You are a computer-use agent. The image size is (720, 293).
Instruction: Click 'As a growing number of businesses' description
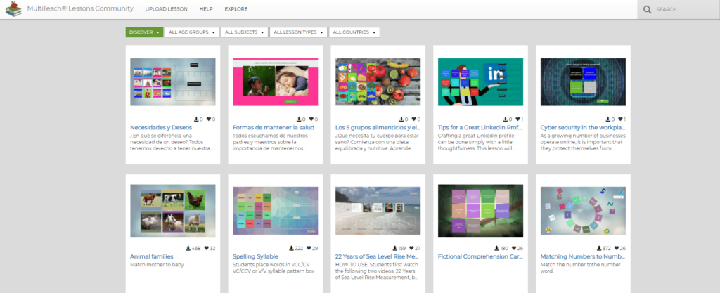[x=581, y=142]
